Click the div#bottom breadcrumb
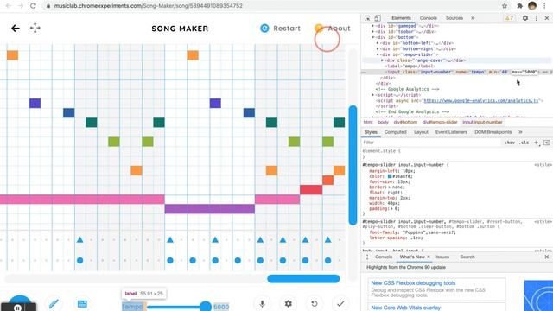The image size is (553, 311). click(405, 122)
